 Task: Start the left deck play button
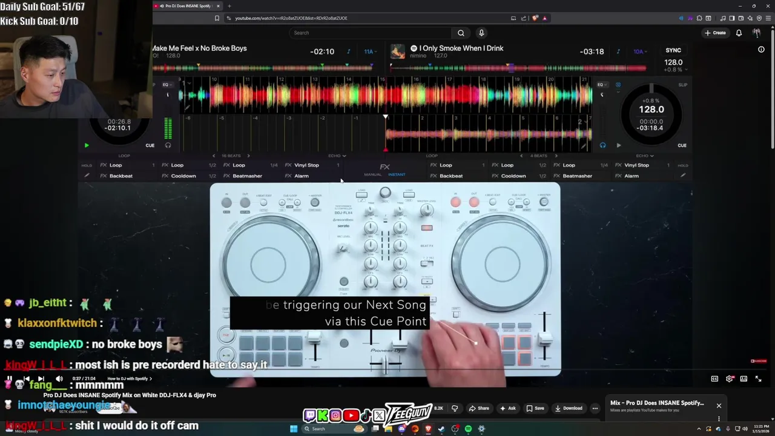click(x=87, y=145)
